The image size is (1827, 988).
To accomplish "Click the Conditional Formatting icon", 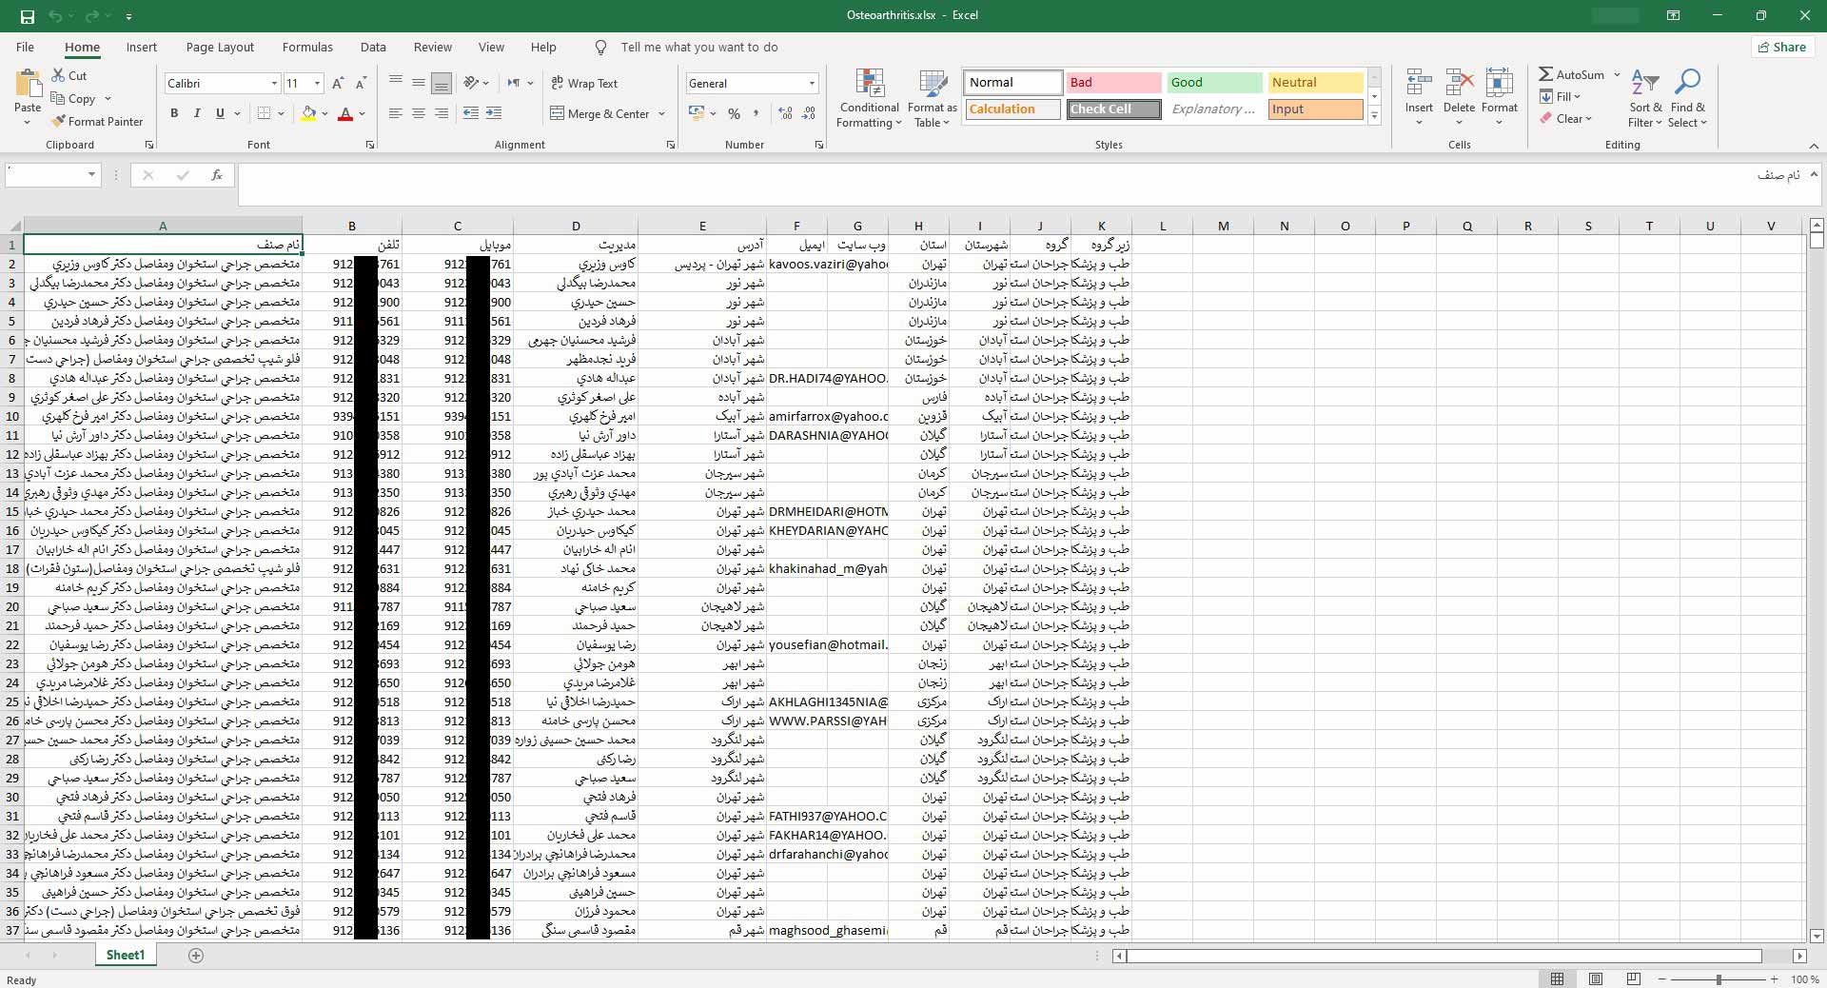I will [869, 84].
